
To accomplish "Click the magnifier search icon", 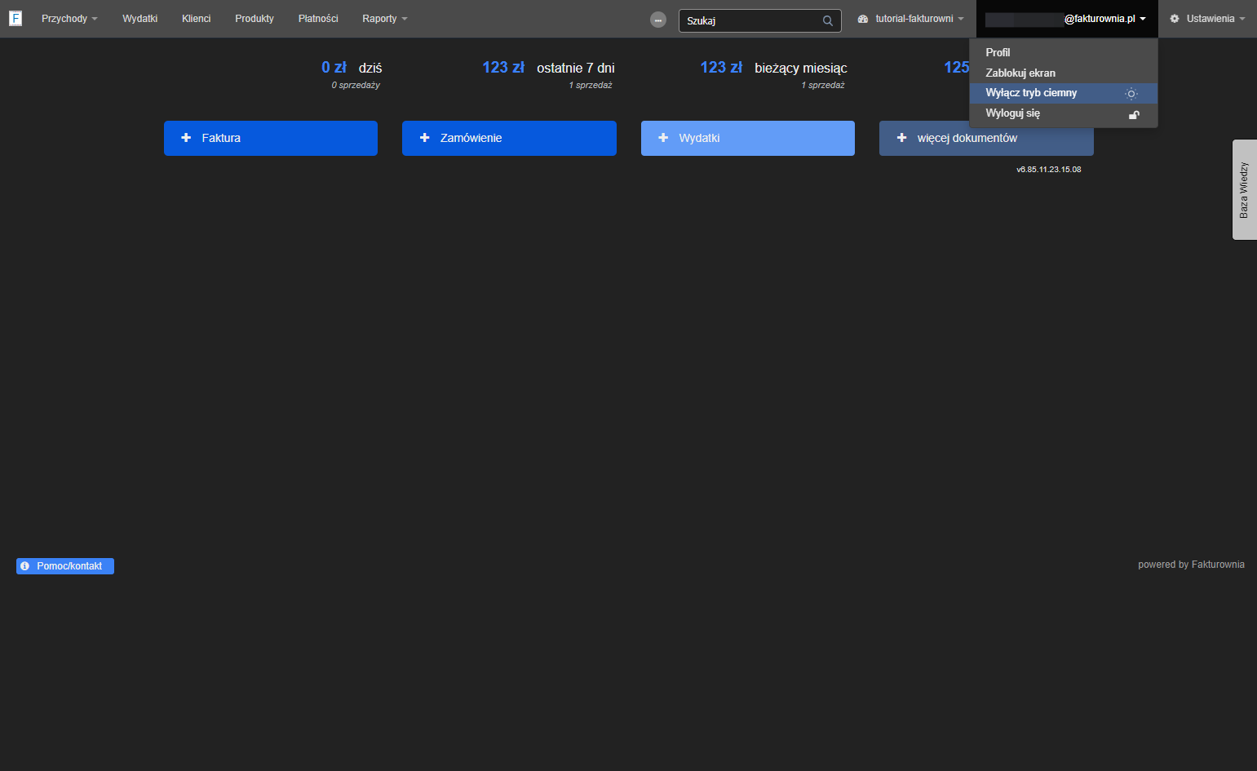I will [828, 21].
